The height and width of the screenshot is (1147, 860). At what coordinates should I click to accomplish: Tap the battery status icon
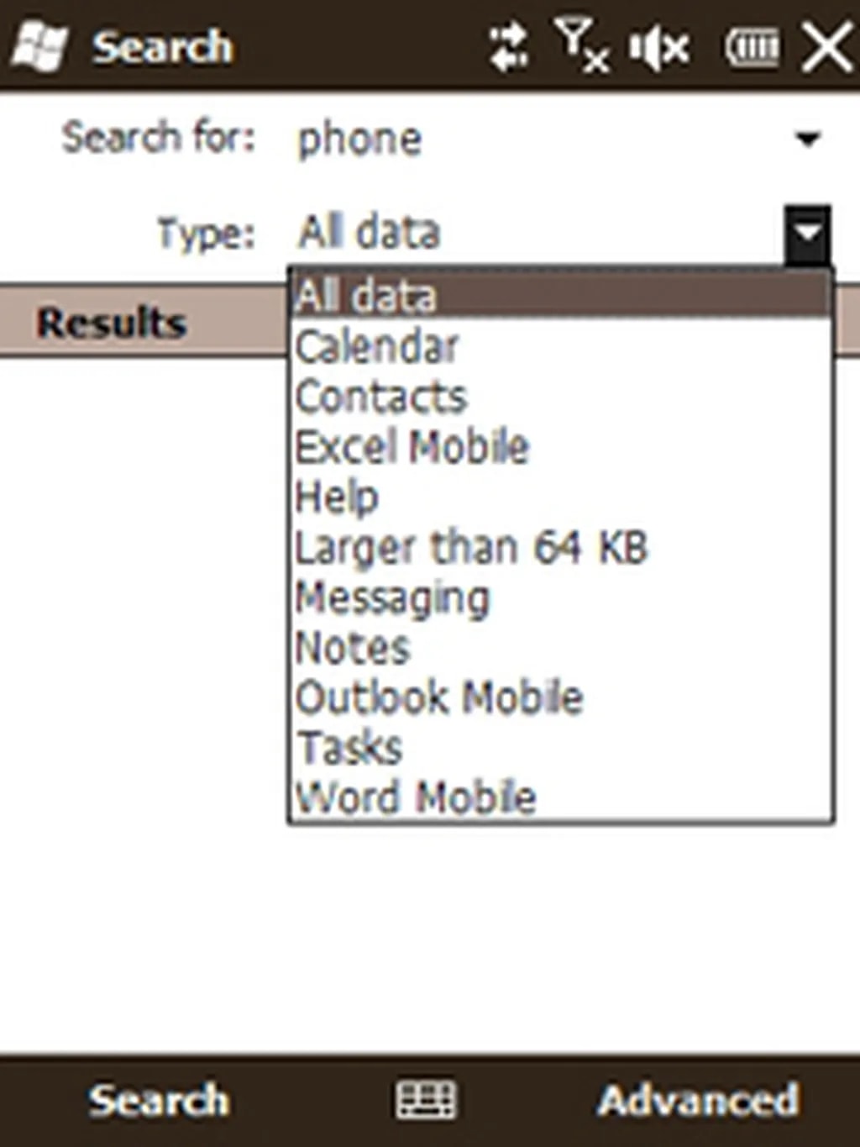tap(752, 48)
